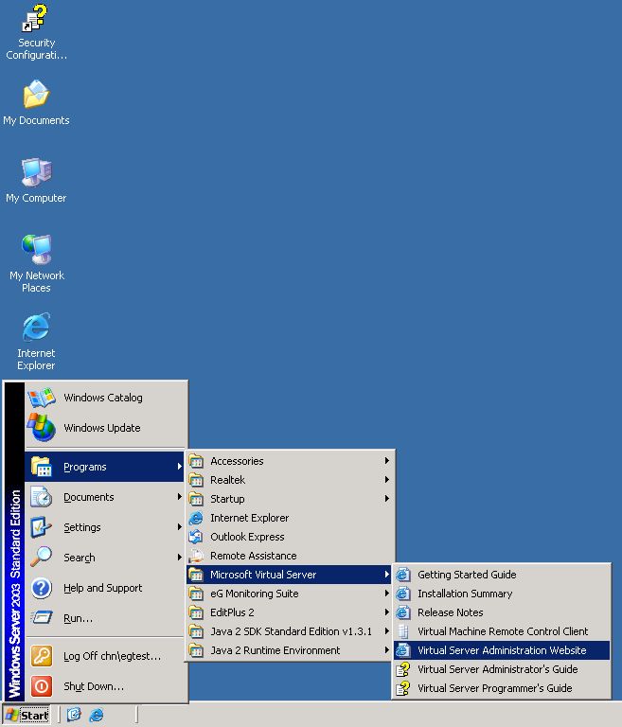Open Java 2 SDK Standard Edition v1.3.1 item
The width and height of the screenshot is (622, 727).
[291, 631]
